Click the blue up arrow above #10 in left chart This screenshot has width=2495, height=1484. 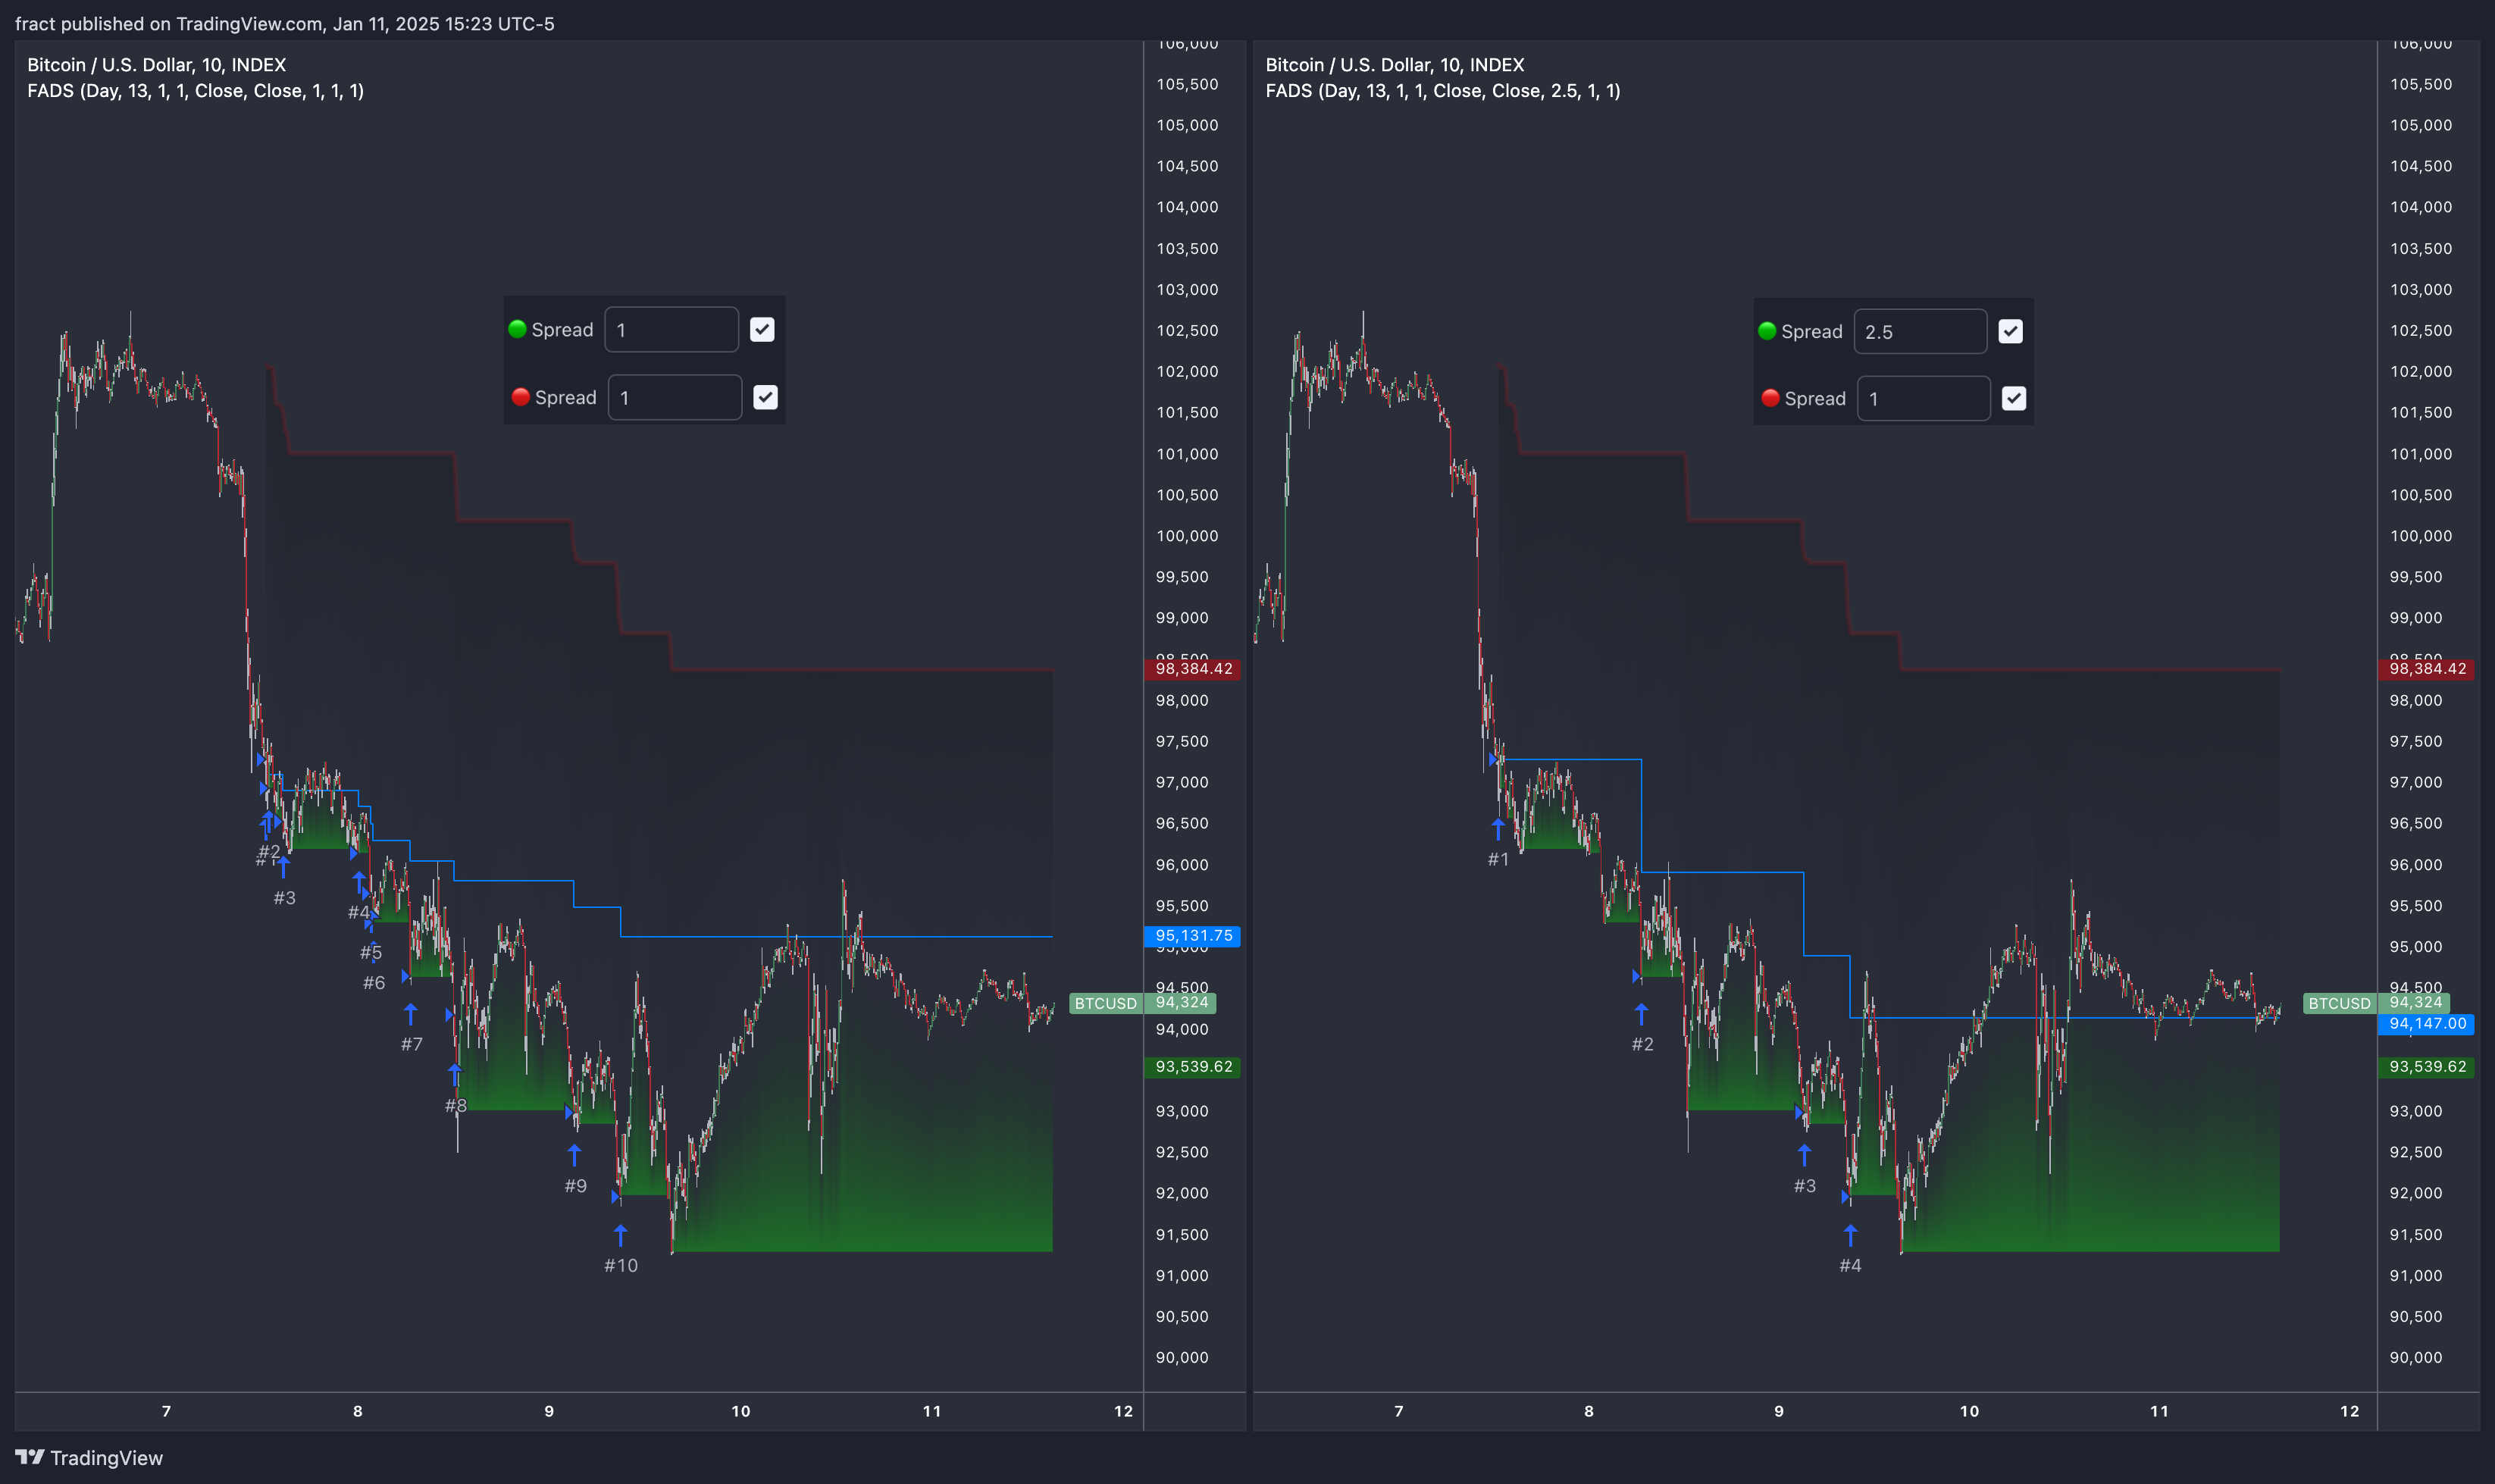click(620, 1234)
